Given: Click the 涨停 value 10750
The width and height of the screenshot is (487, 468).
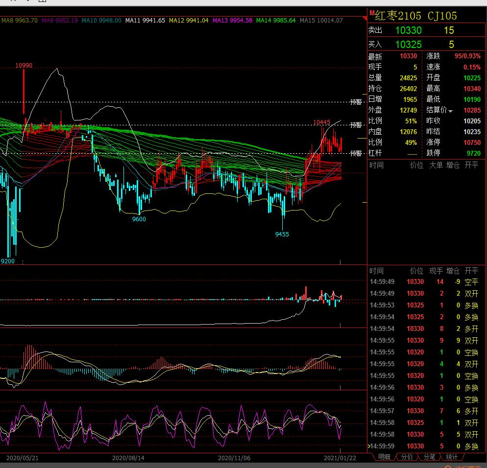Looking at the screenshot, I should click(x=472, y=142).
